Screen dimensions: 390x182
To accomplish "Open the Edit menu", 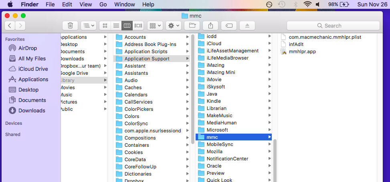I will pyautogui.click(x=67, y=4).
